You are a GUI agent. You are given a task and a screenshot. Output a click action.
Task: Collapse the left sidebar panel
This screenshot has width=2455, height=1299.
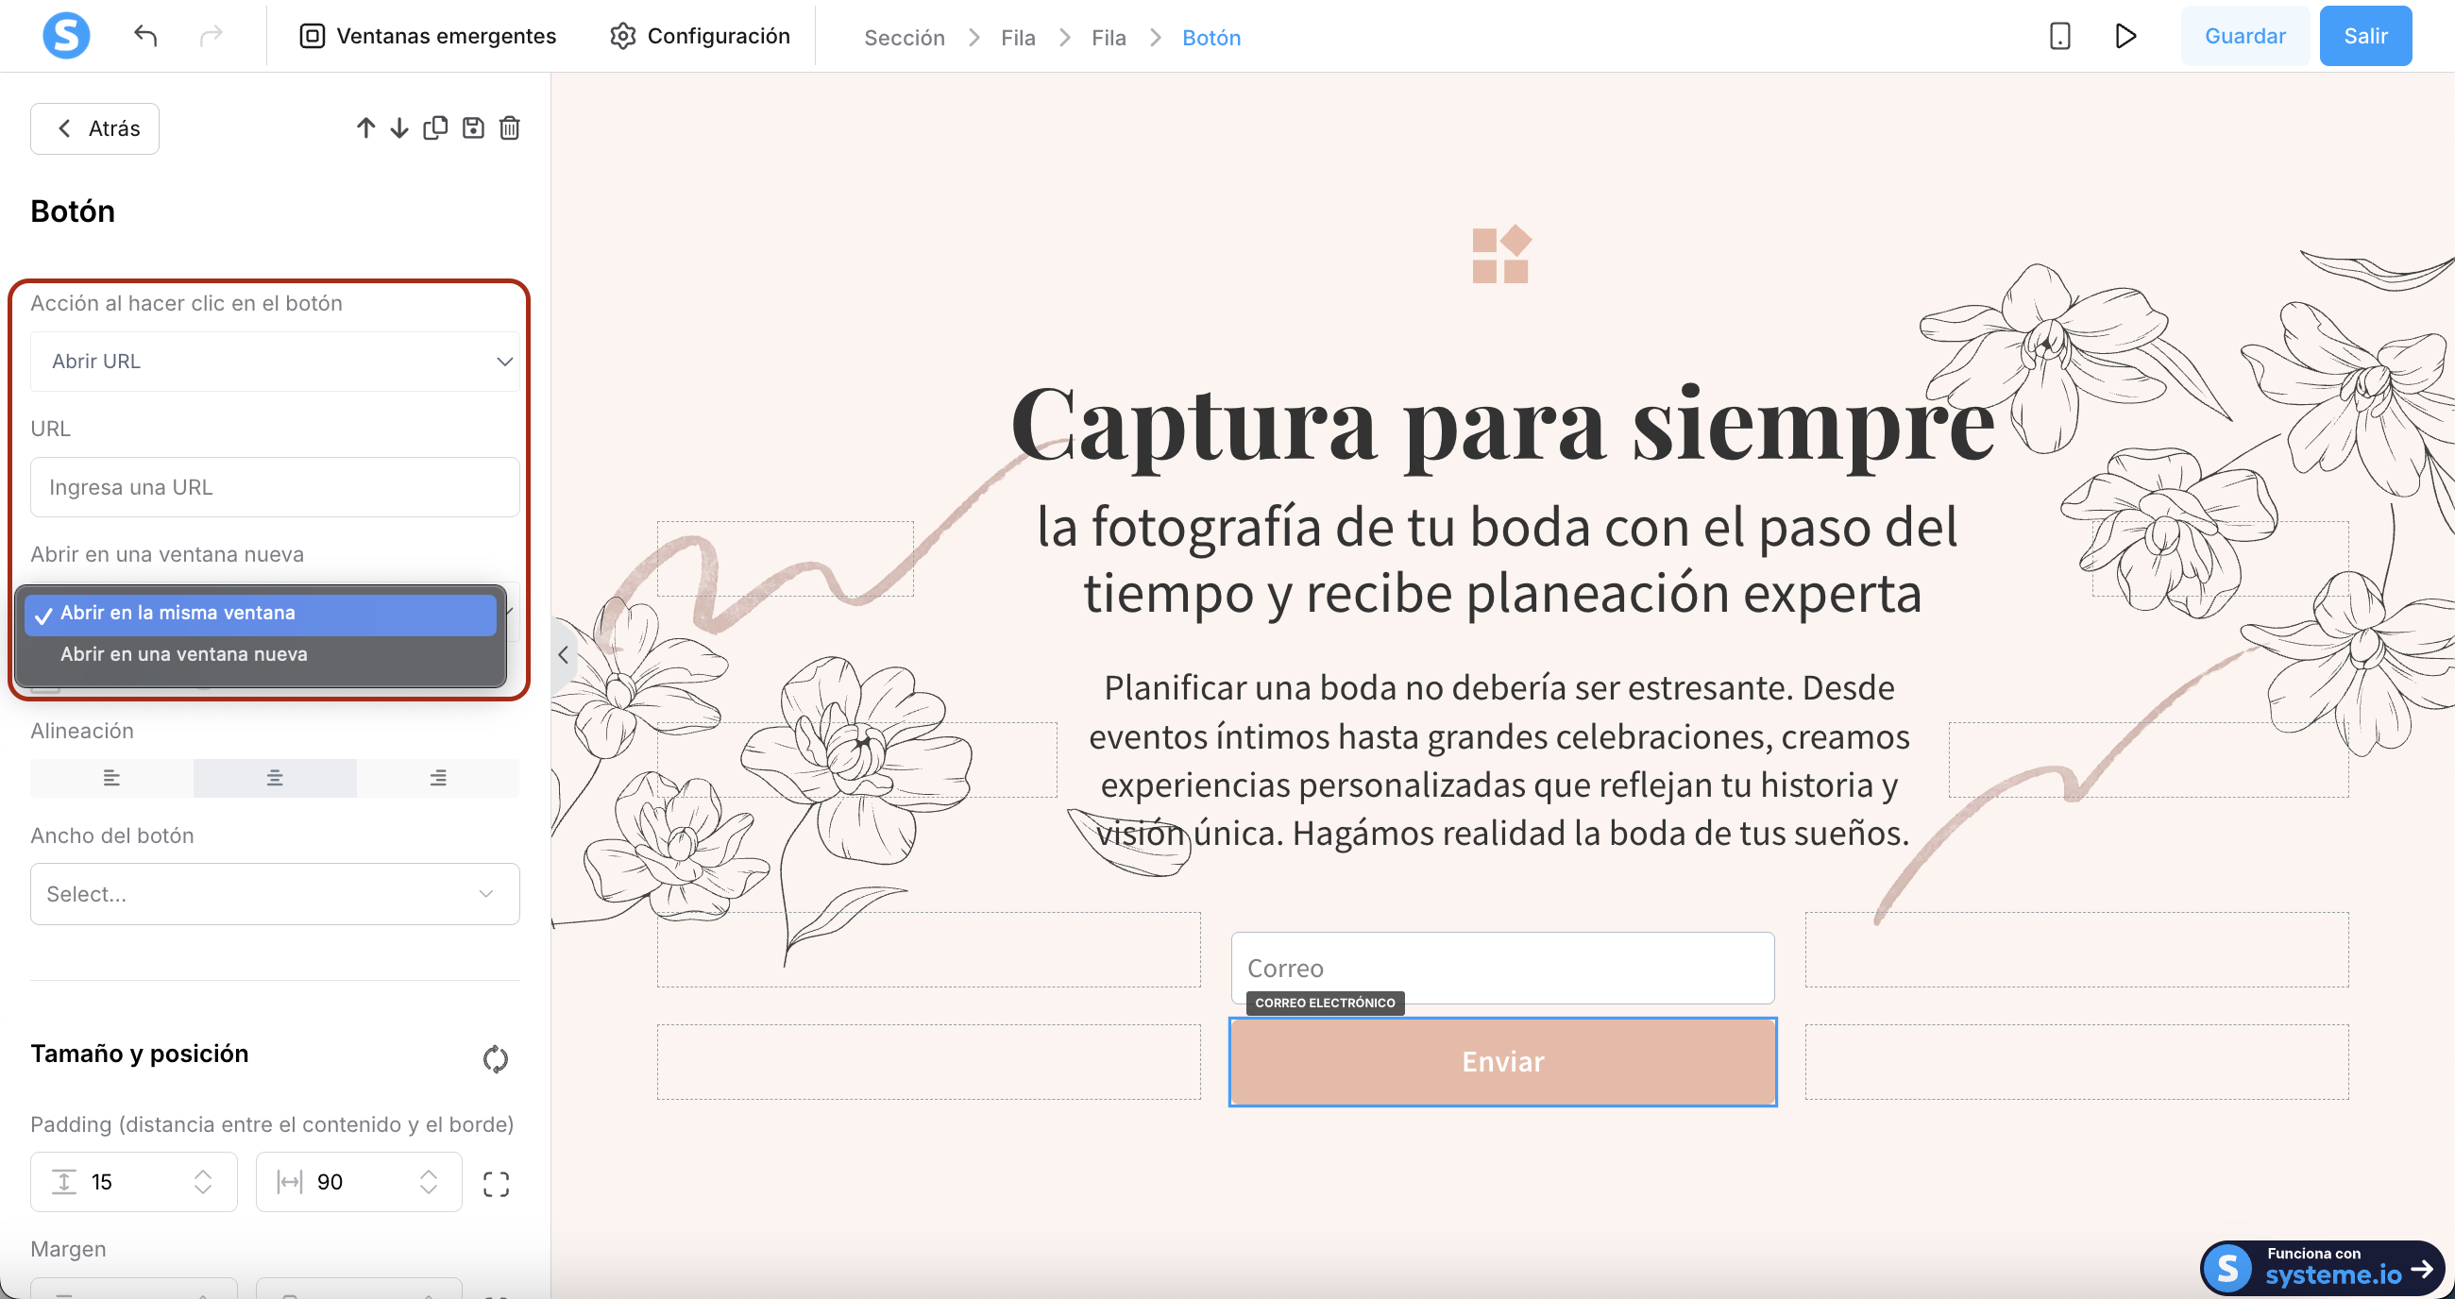click(564, 655)
